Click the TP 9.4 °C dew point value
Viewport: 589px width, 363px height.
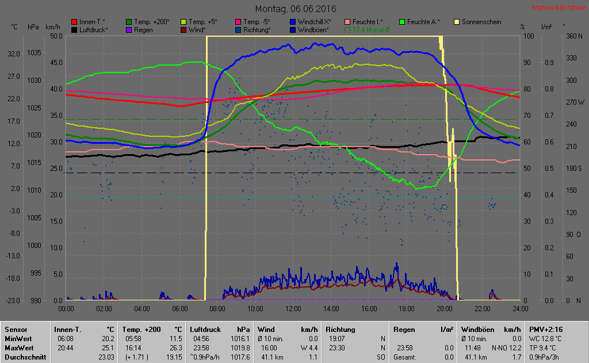point(543,348)
